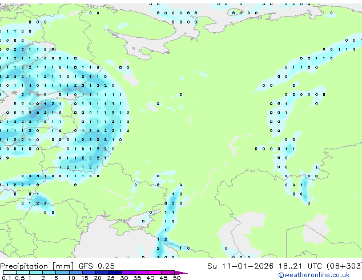
Task: Open the weatheronline.co.uk copyright link
Action: tap(314, 275)
